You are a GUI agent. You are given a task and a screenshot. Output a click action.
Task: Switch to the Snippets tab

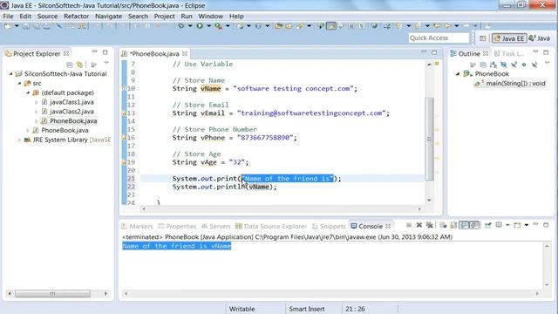tap(329, 227)
